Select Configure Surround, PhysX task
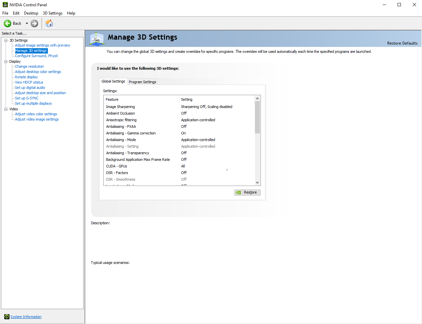 click(x=36, y=56)
